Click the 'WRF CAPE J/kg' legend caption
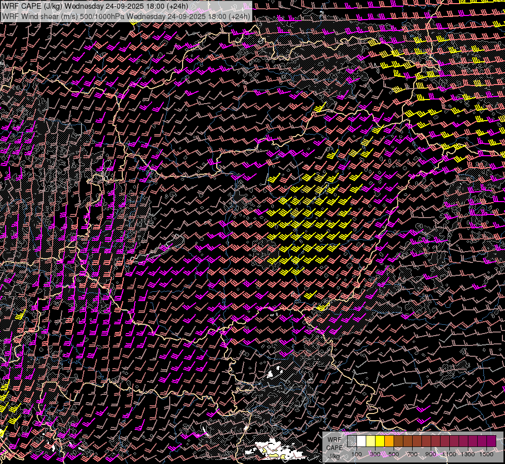The height and width of the screenshot is (464, 505). click(x=334, y=447)
